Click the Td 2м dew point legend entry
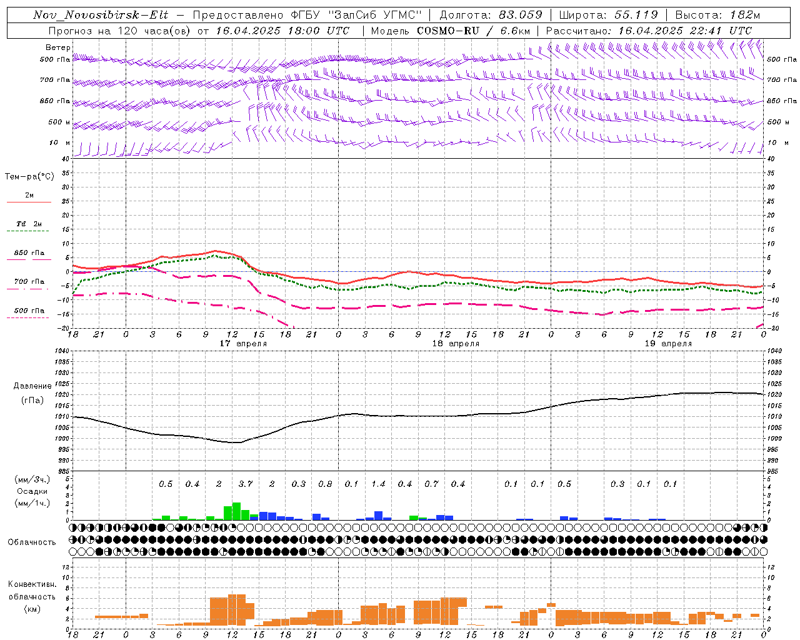The width and height of the screenshot is (800, 640). pos(29,224)
